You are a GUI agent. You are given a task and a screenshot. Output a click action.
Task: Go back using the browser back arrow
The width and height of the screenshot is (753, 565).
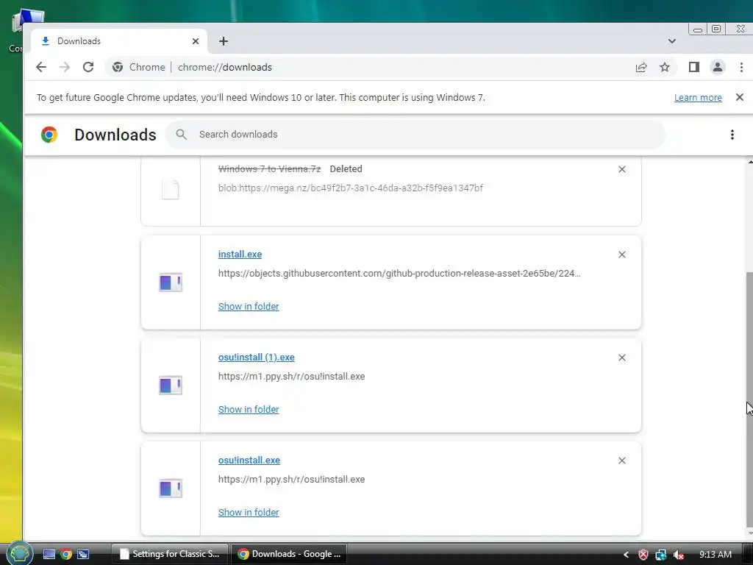pyautogui.click(x=41, y=67)
